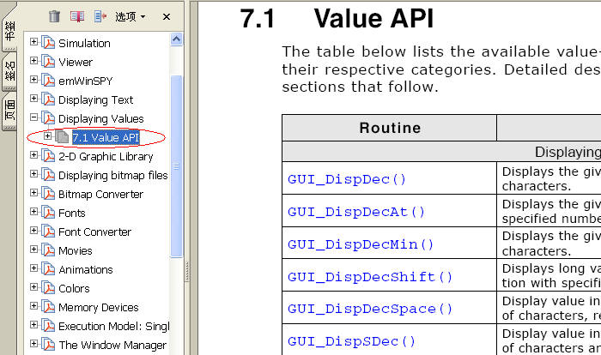Expand The Window Manager bookmark

33,343
